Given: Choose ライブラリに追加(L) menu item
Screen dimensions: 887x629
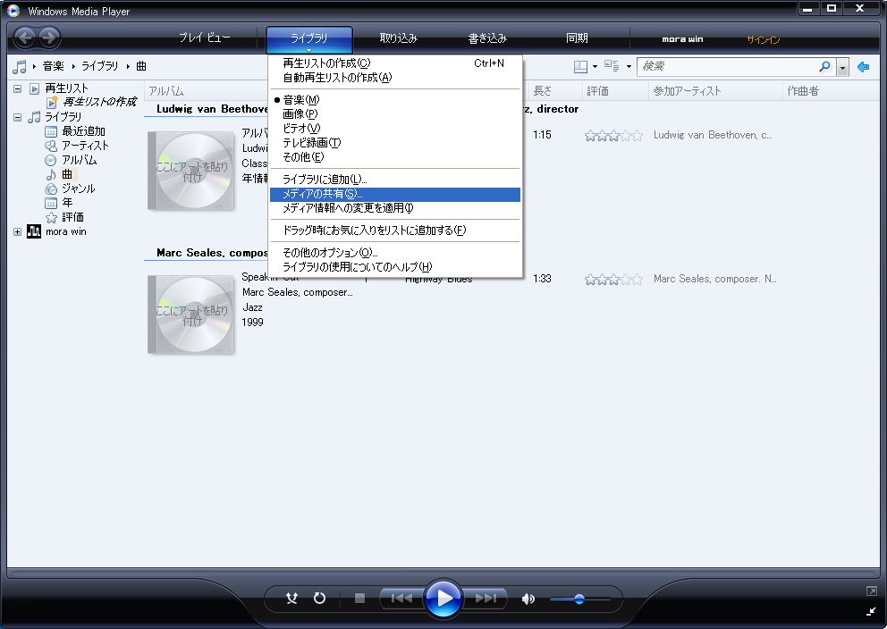Looking at the screenshot, I should click(x=395, y=180).
